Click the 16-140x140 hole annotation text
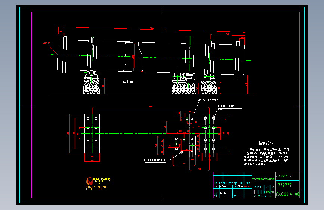324x210 pixels. pos(225,106)
